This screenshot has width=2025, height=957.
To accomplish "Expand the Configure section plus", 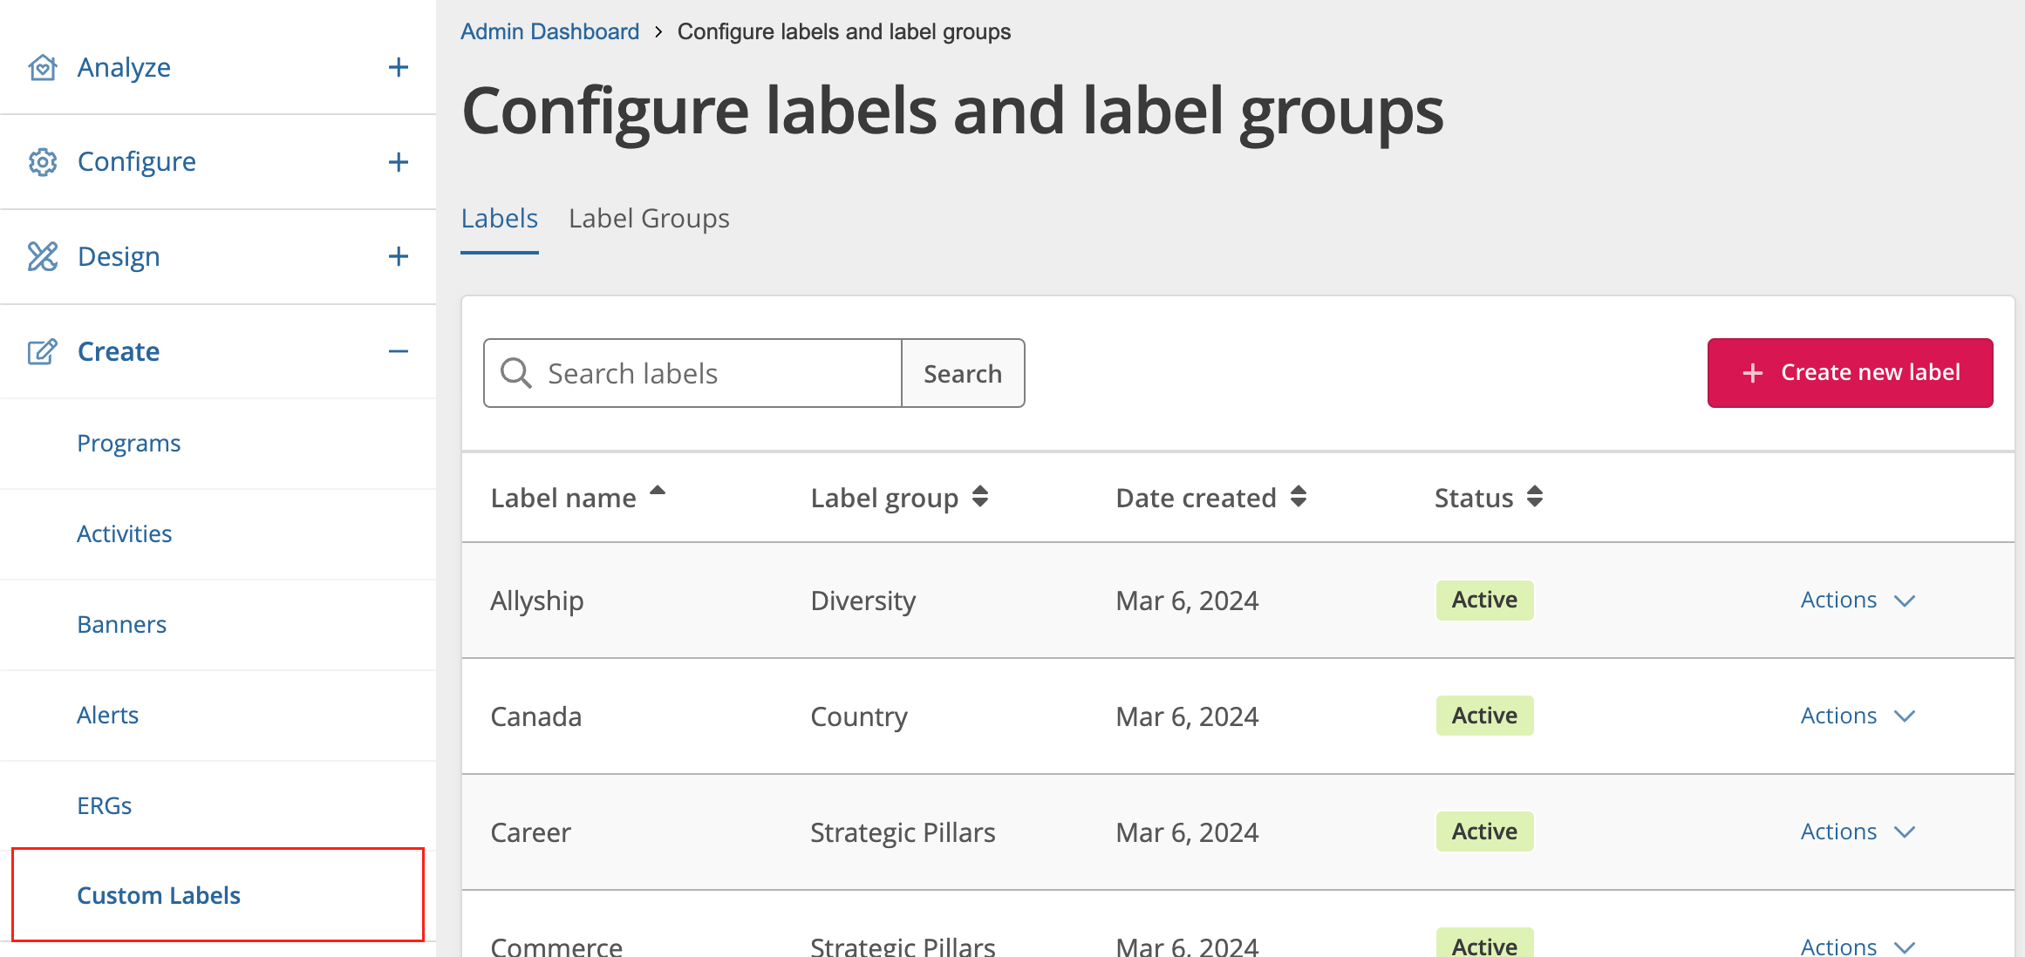I will coord(399,162).
